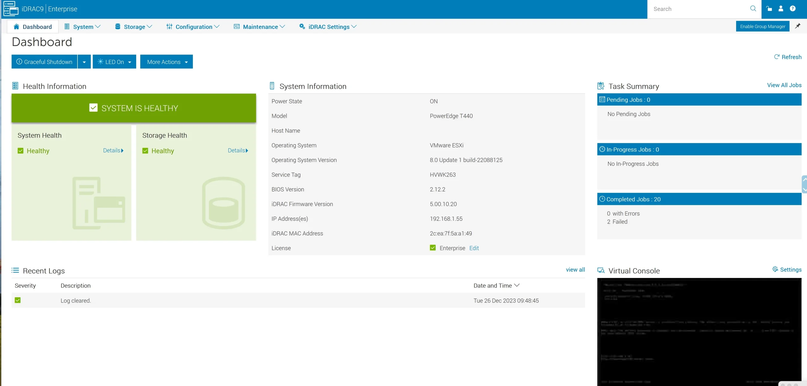807x386 pixels.
Task: Click the Enable Group Manager button
Action: tap(763, 26)
